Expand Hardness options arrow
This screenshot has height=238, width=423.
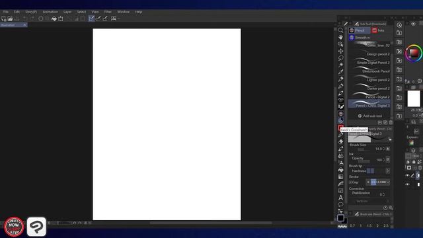click(388, 171)
